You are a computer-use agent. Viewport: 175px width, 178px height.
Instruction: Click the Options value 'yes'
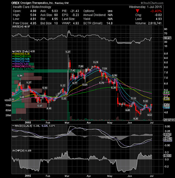pos(110,11)
